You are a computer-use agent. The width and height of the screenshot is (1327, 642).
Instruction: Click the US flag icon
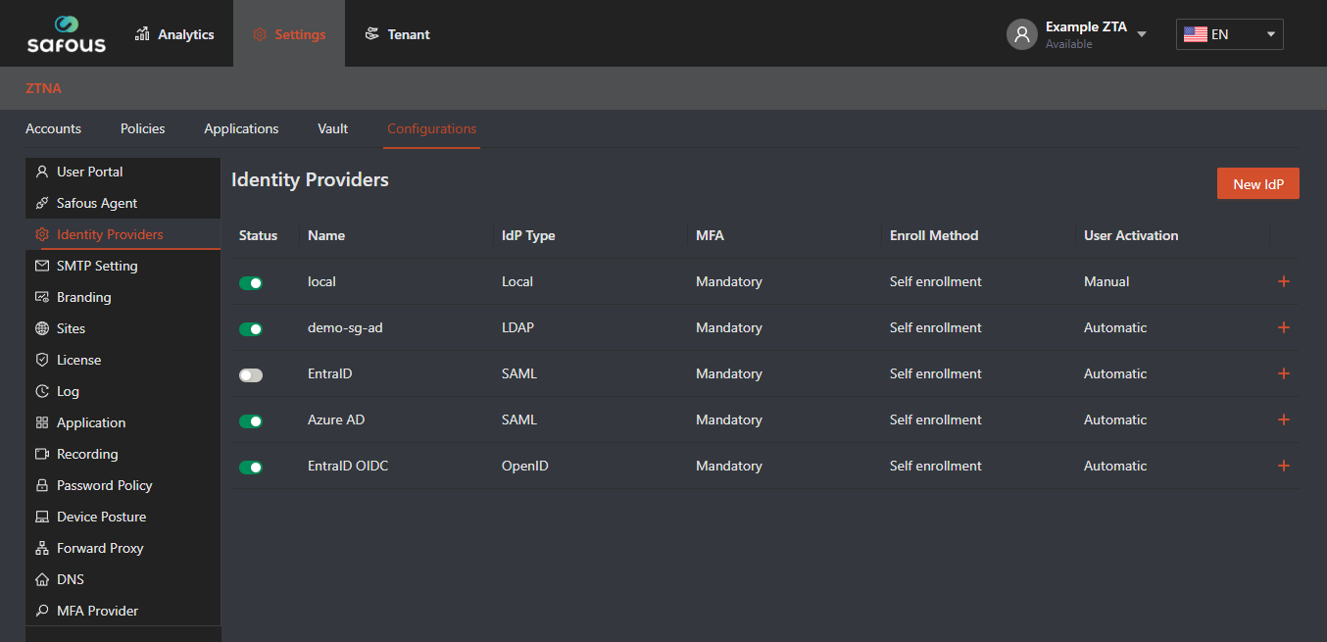1195,34
